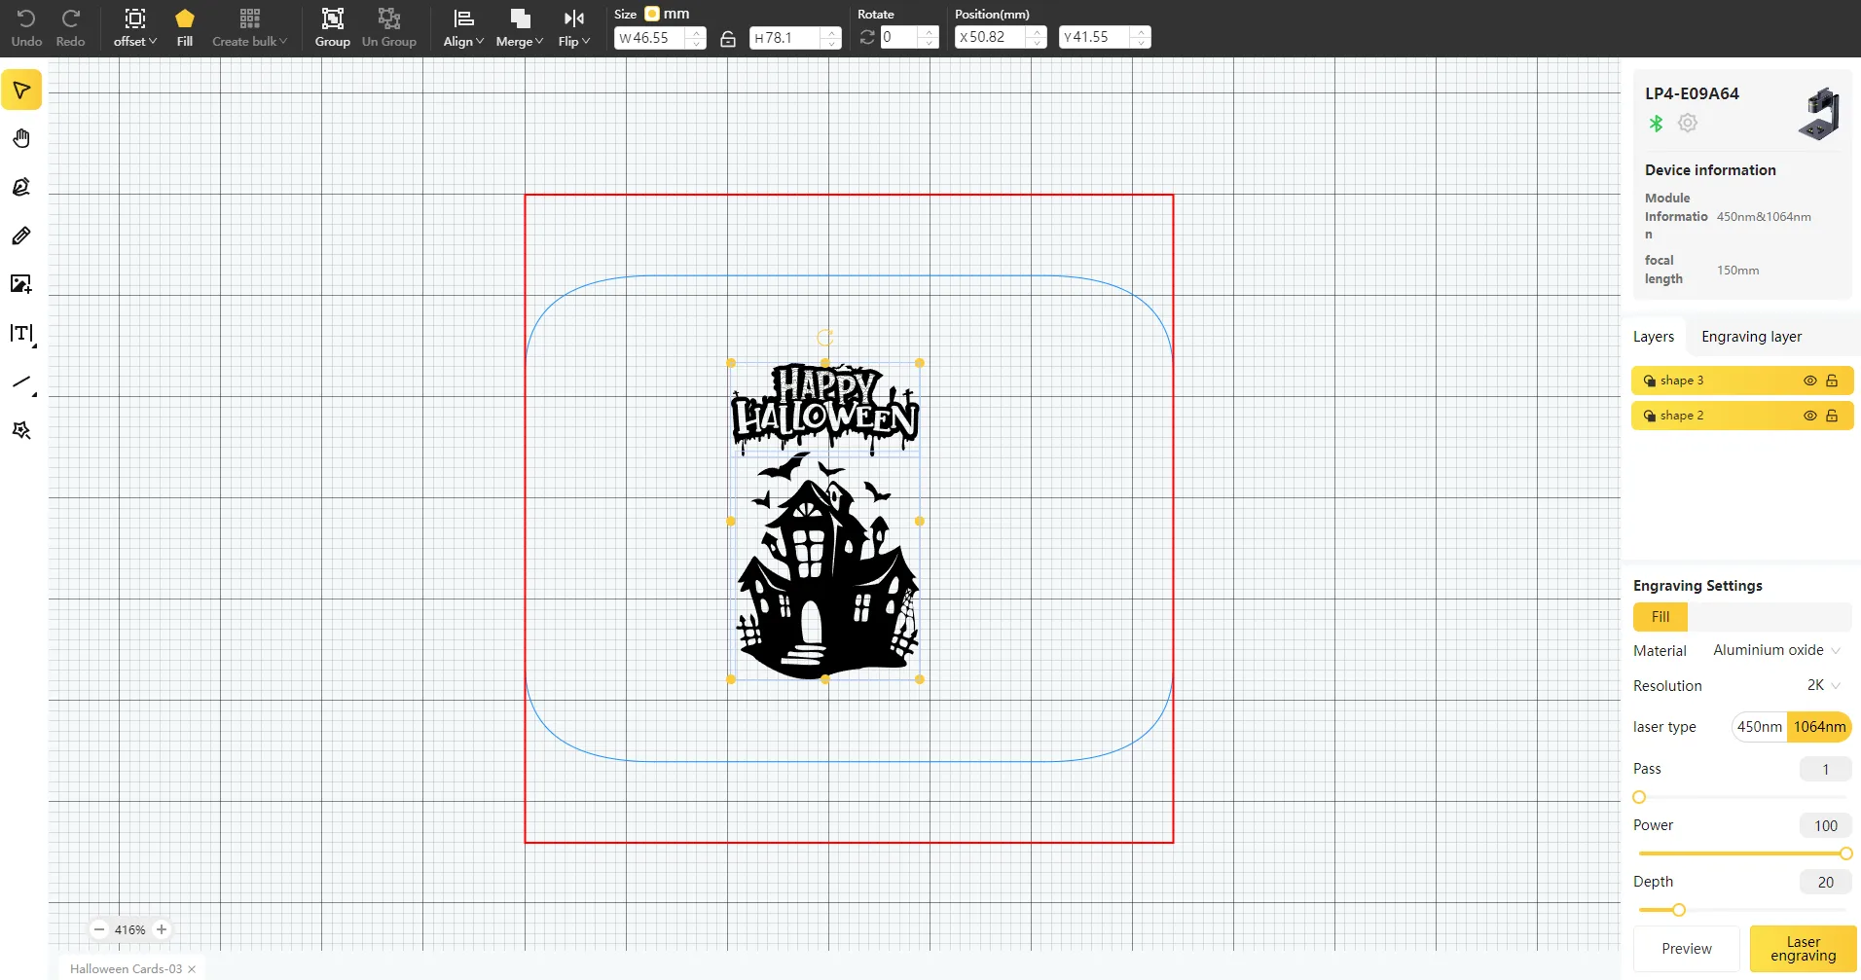Open the Engraving layer tab
This screenshot has height=980, width=1861.
(x=1751, y=337)
